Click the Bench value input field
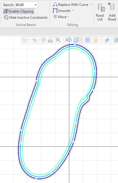The height and width of the screenshot is (183, 118). pos(25,5)
